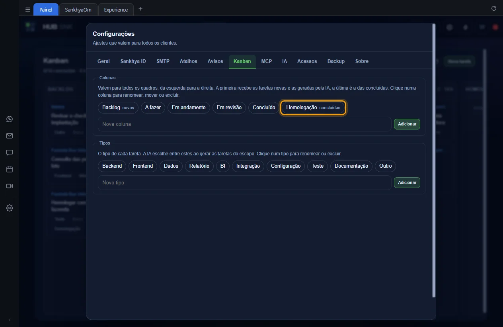Click the reload icon at top right

pos(494,8)
